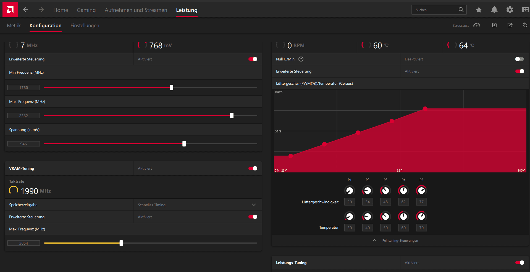The image size is (530, 272).
Task: Open favorites star icon
Action: [x=479, y=10]
